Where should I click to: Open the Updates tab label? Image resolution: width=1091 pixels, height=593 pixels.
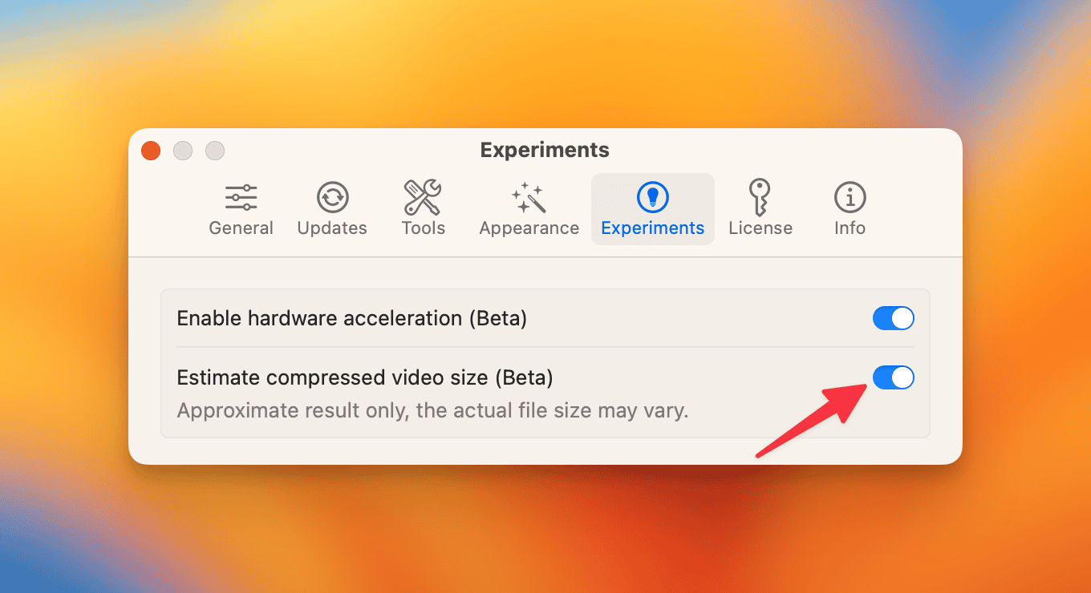(332, 228)
